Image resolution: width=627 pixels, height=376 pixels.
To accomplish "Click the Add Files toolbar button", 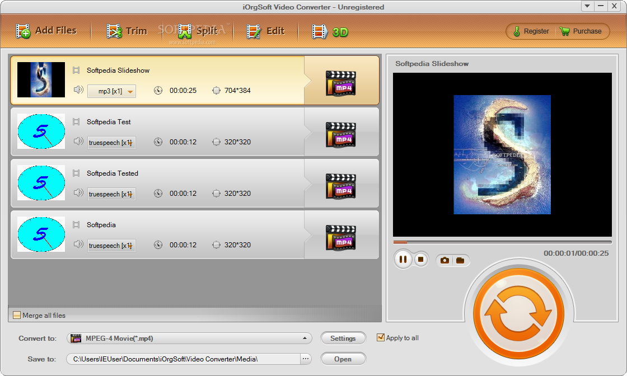I will 46,31.
